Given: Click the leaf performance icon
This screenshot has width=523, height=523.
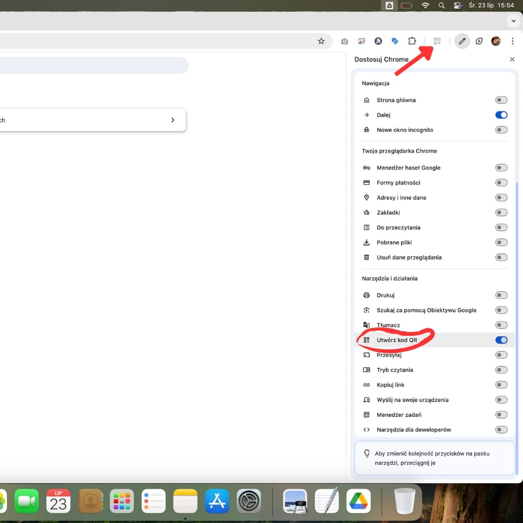Looking at the screenshot, I should 479,41.
